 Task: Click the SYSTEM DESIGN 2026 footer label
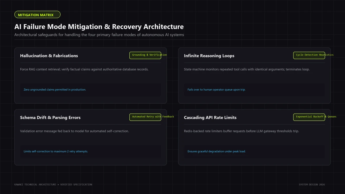tap(312, 185)
